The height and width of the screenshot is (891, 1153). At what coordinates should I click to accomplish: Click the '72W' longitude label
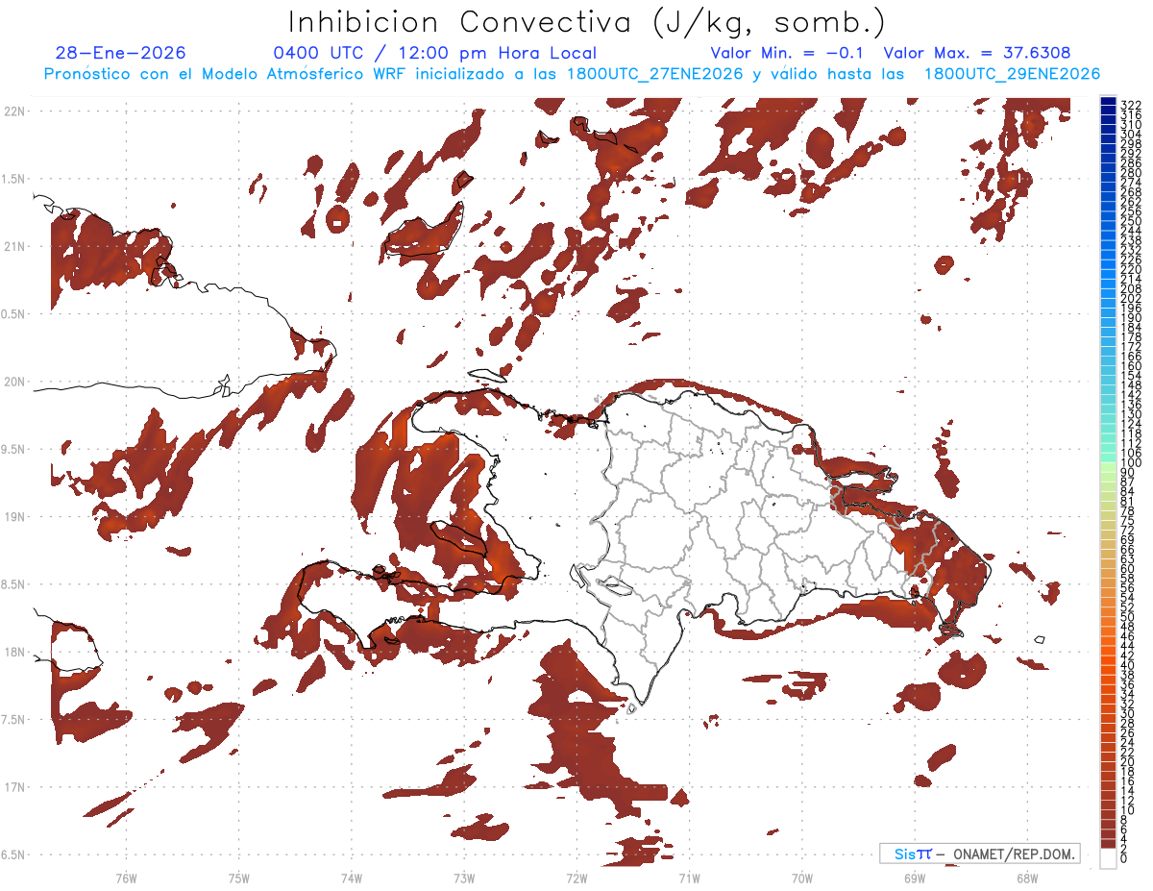(576, 878)
